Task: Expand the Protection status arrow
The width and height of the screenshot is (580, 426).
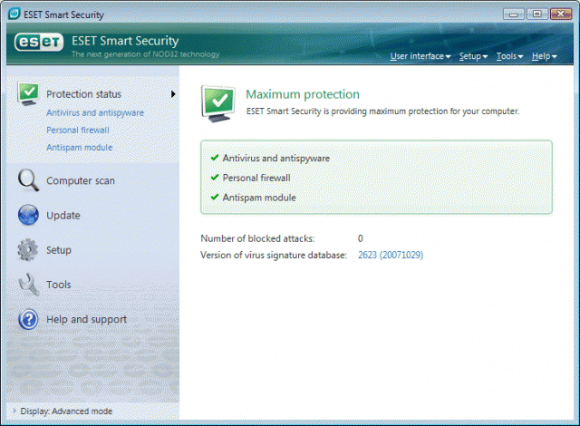Action: tap(173, 94)
